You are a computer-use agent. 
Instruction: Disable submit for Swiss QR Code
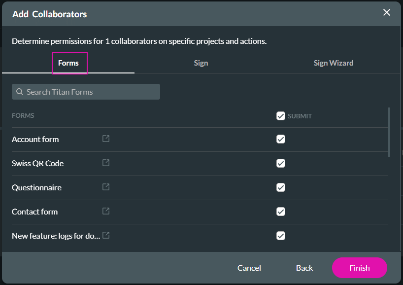tap(281, 163)
